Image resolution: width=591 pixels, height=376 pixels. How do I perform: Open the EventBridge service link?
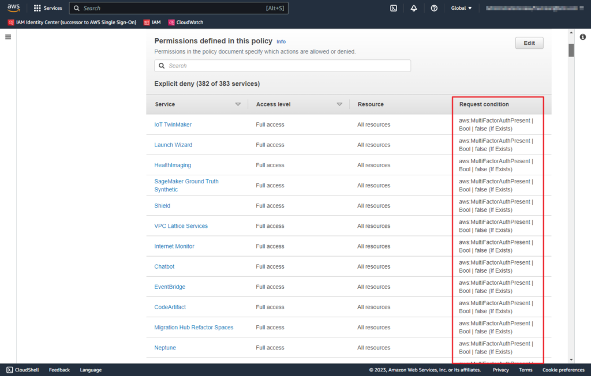pos(170,287)
